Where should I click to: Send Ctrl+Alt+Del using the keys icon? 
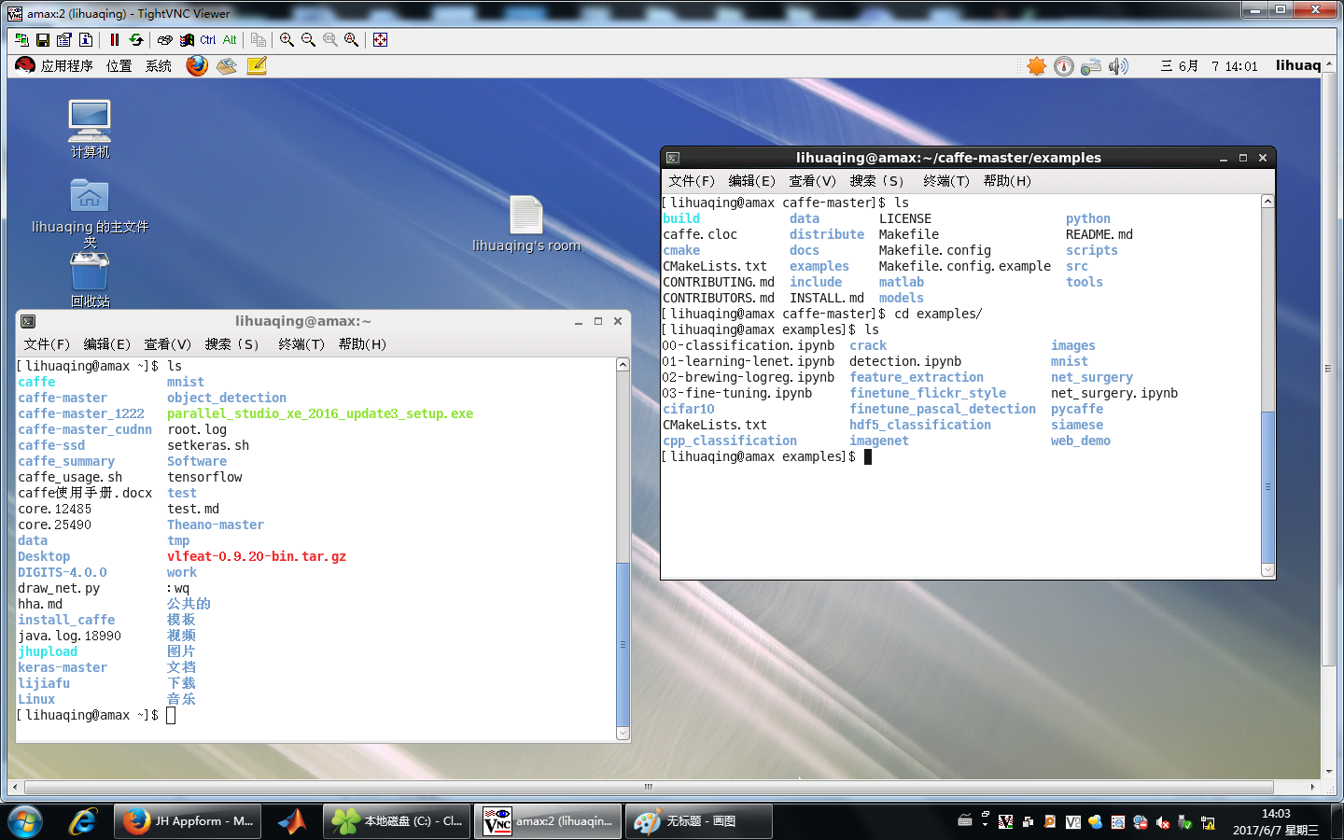(165, 40)
